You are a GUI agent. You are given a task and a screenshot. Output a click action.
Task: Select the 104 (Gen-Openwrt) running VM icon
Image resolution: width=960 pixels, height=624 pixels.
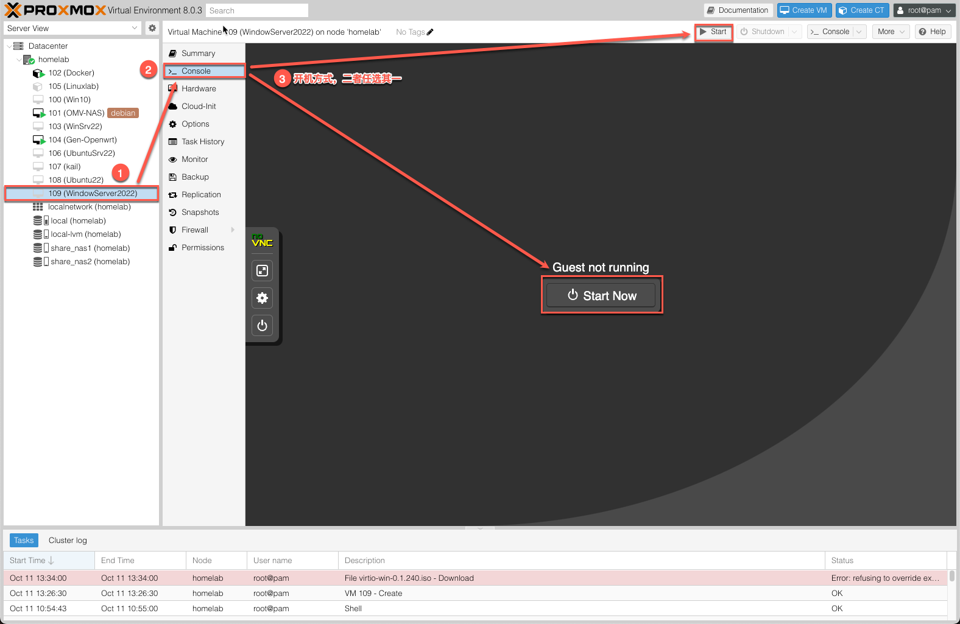pos(38,140)
